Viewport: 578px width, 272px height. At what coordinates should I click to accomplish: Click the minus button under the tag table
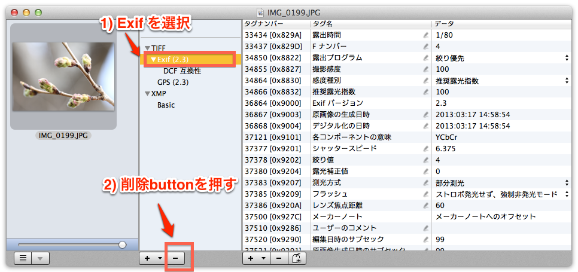click(279, 258)
